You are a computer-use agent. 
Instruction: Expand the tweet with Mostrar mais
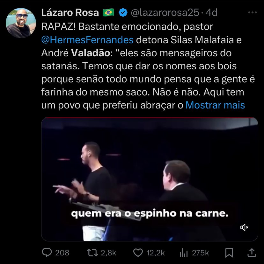(x=215, y=105)
